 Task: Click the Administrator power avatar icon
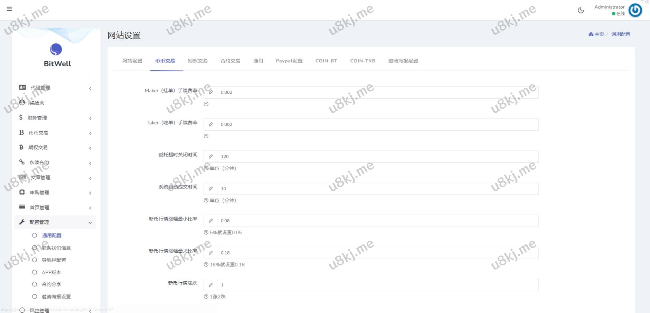(x=635, y=10)
